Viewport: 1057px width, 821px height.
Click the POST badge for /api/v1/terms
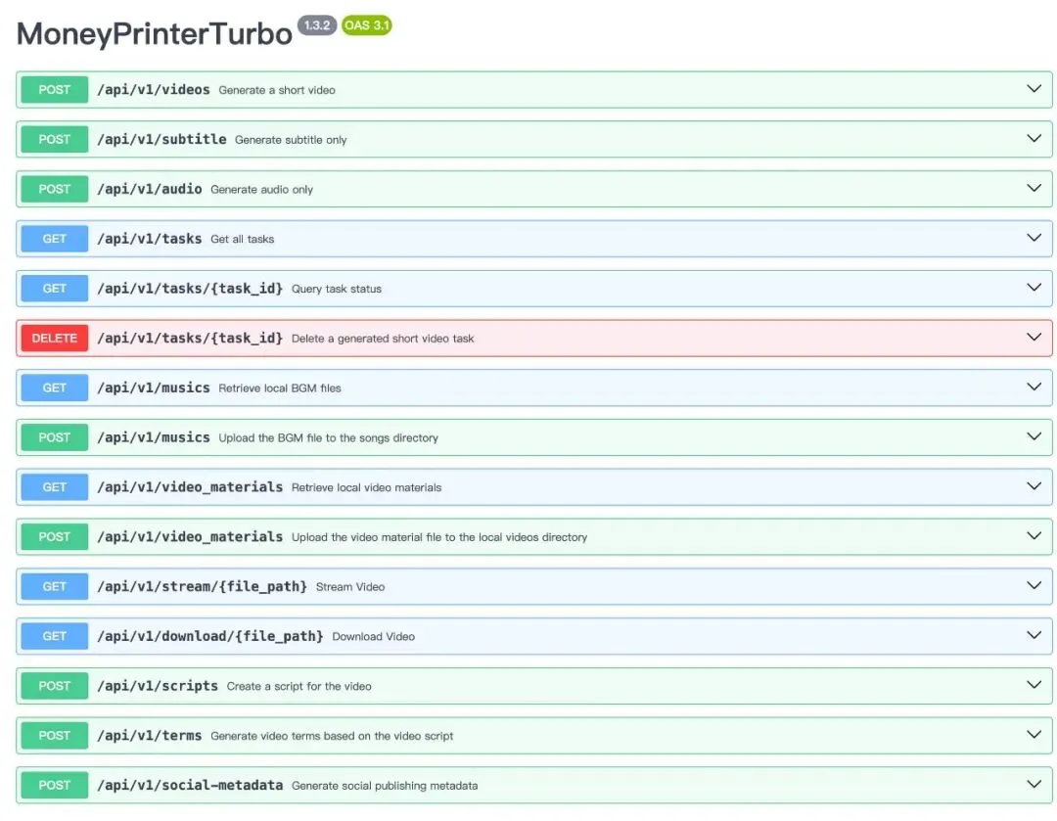[x=55, y=736]
